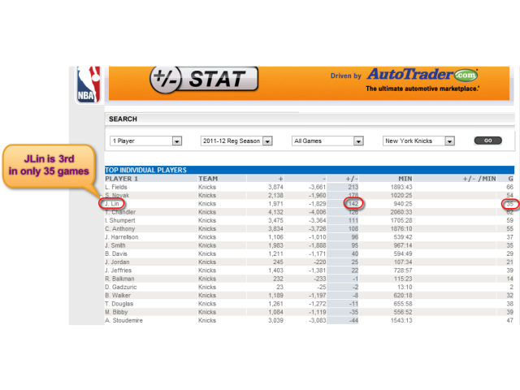Viewport: 520px width, 390px height.
Task: Select player J. Jordan
Action: (117, 262)
